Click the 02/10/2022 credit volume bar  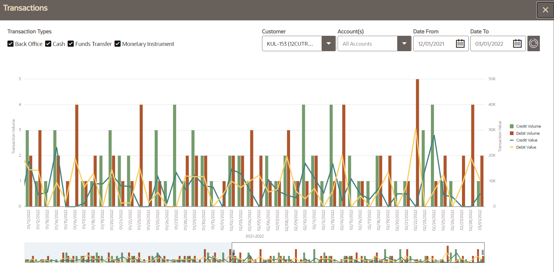click(303, 155)
